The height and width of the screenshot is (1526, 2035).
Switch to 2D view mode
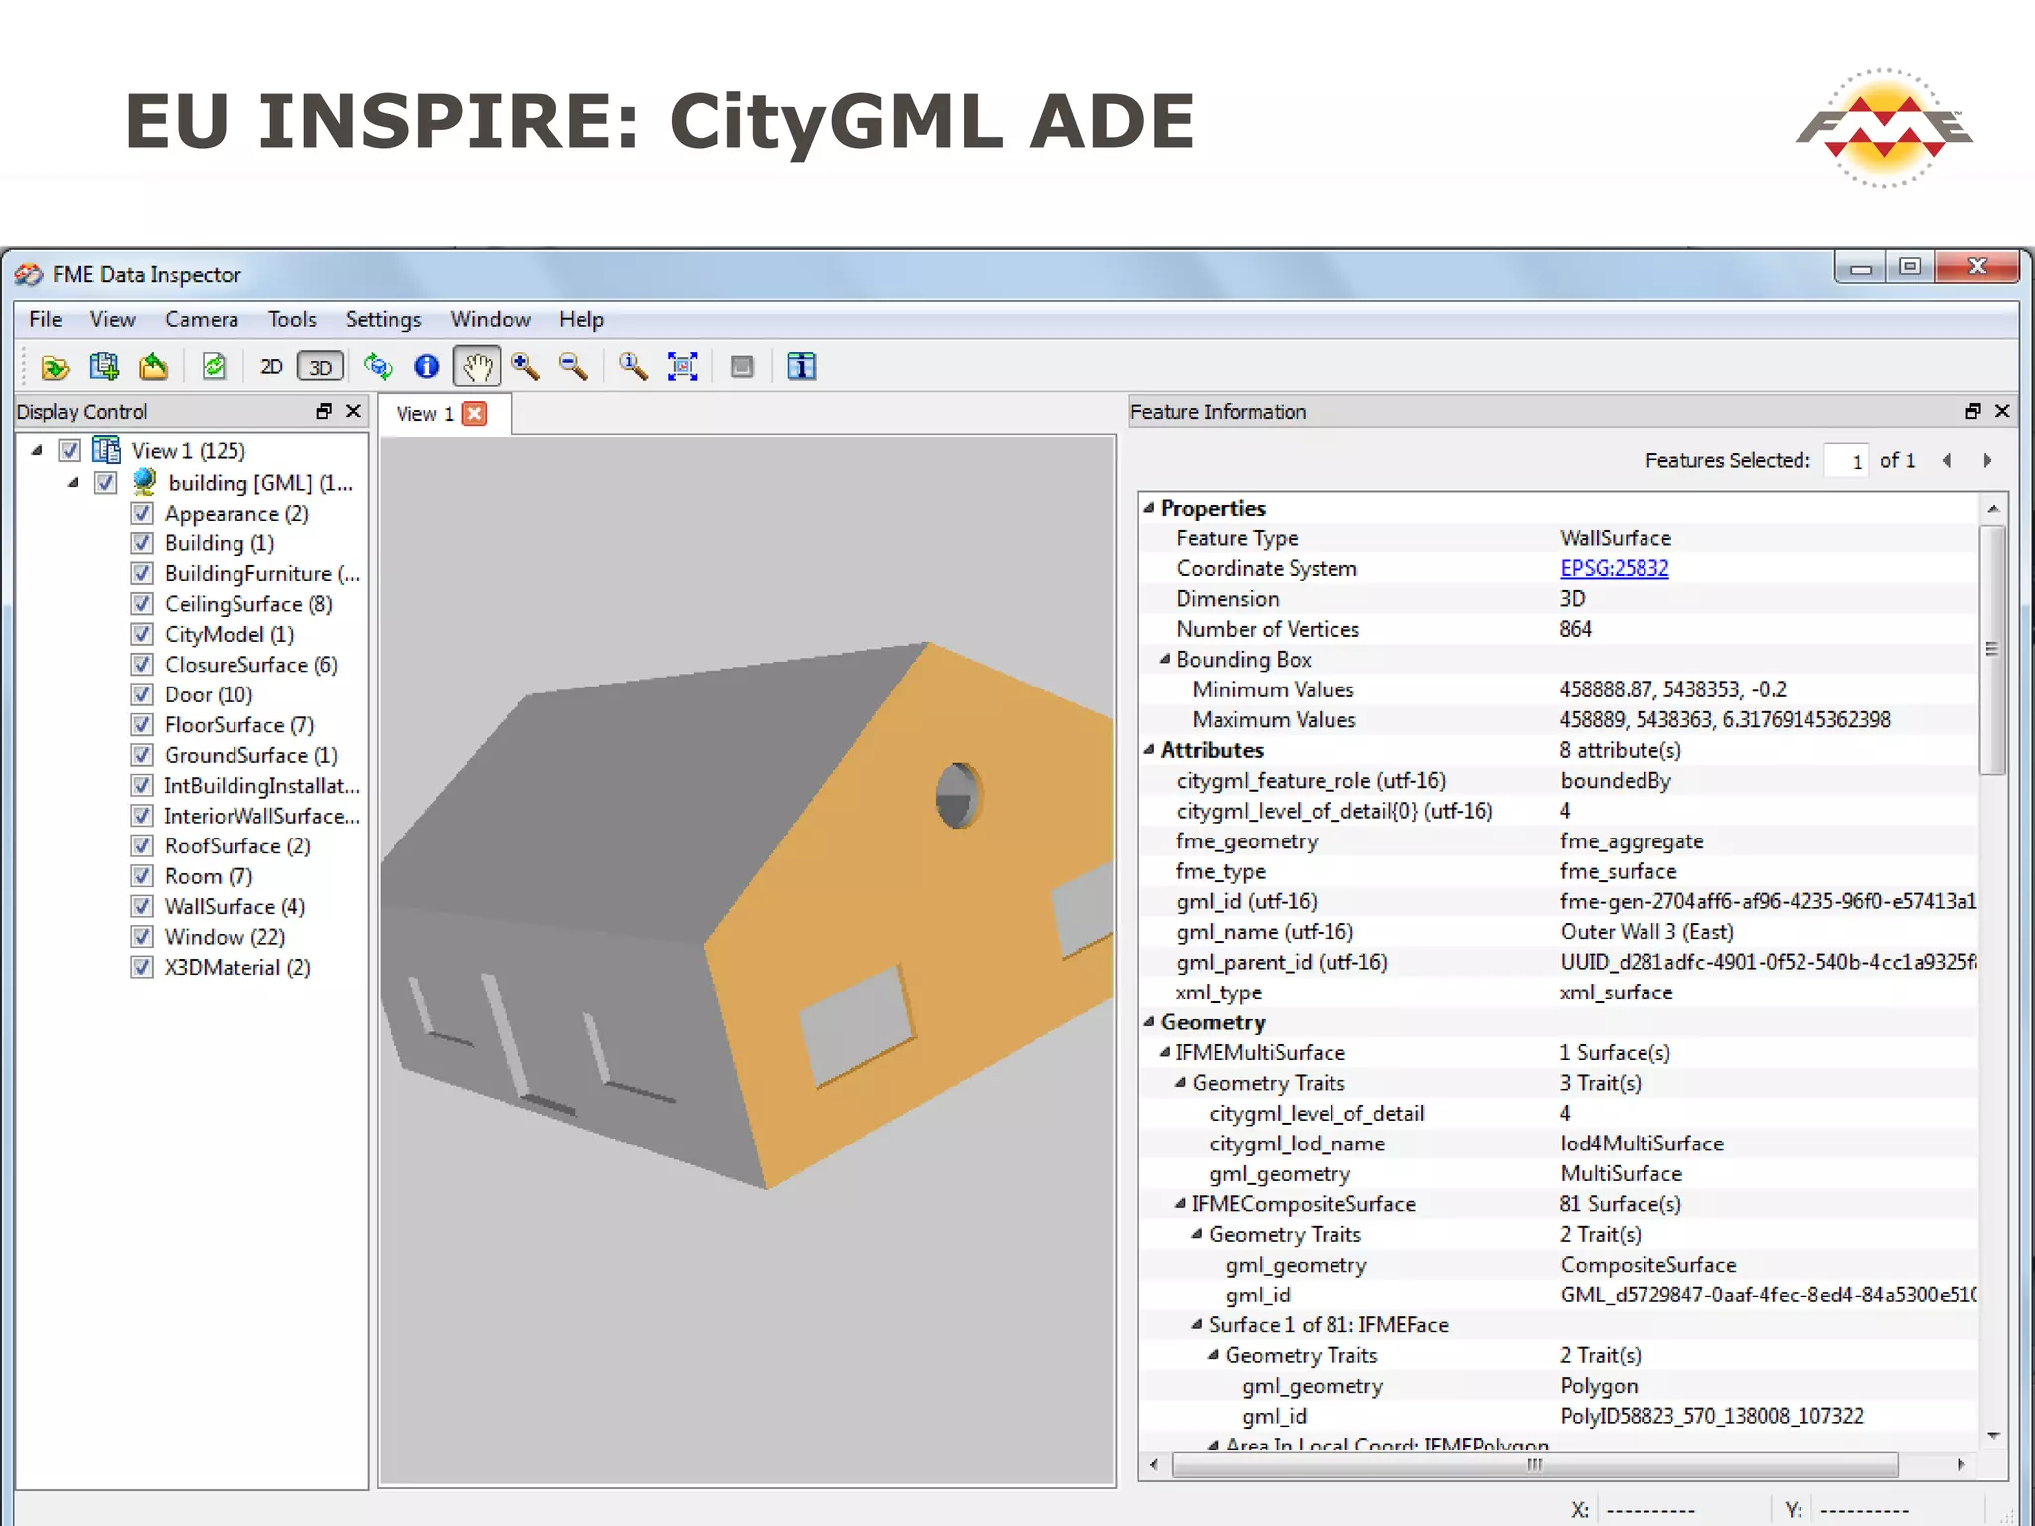(271, 368)
